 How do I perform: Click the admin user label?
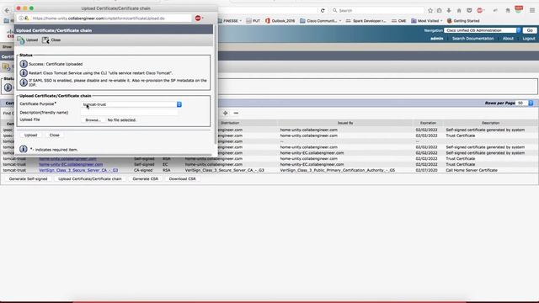[436, 39]
